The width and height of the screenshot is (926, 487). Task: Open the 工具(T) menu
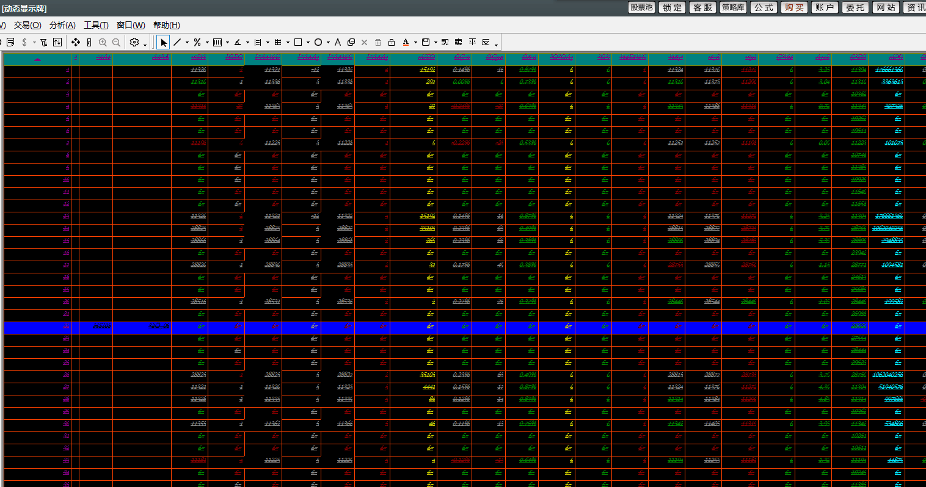point(96,25)
